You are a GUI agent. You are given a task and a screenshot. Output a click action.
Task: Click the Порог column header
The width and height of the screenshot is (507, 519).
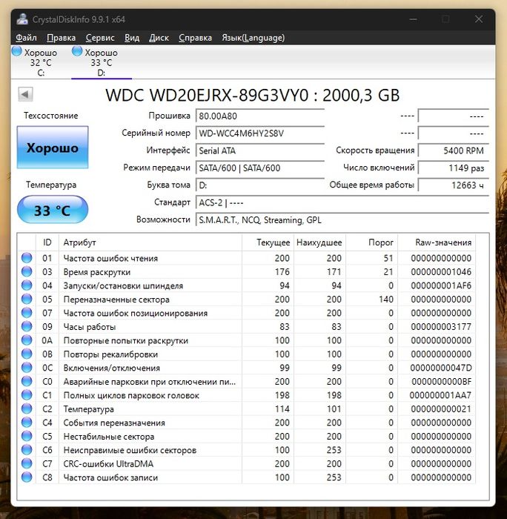(x=371, y=242)
